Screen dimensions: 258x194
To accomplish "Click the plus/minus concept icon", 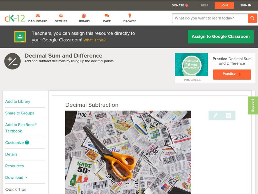I will [x=13, y=61].
